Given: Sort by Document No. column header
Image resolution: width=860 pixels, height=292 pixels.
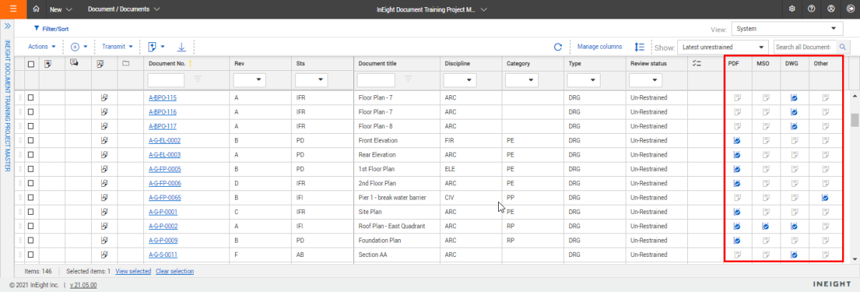Looking at the screenshot, I should coord(167,64).
